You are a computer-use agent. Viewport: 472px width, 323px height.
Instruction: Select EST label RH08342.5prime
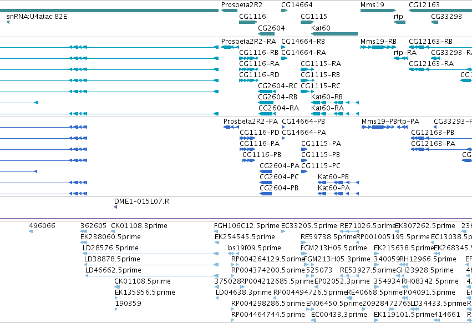pos(430,281)
